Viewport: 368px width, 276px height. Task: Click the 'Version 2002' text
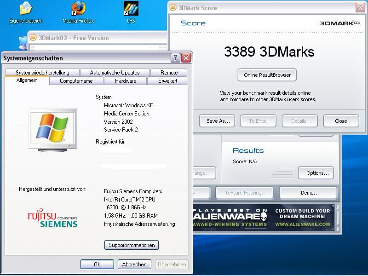coord(118,122)
